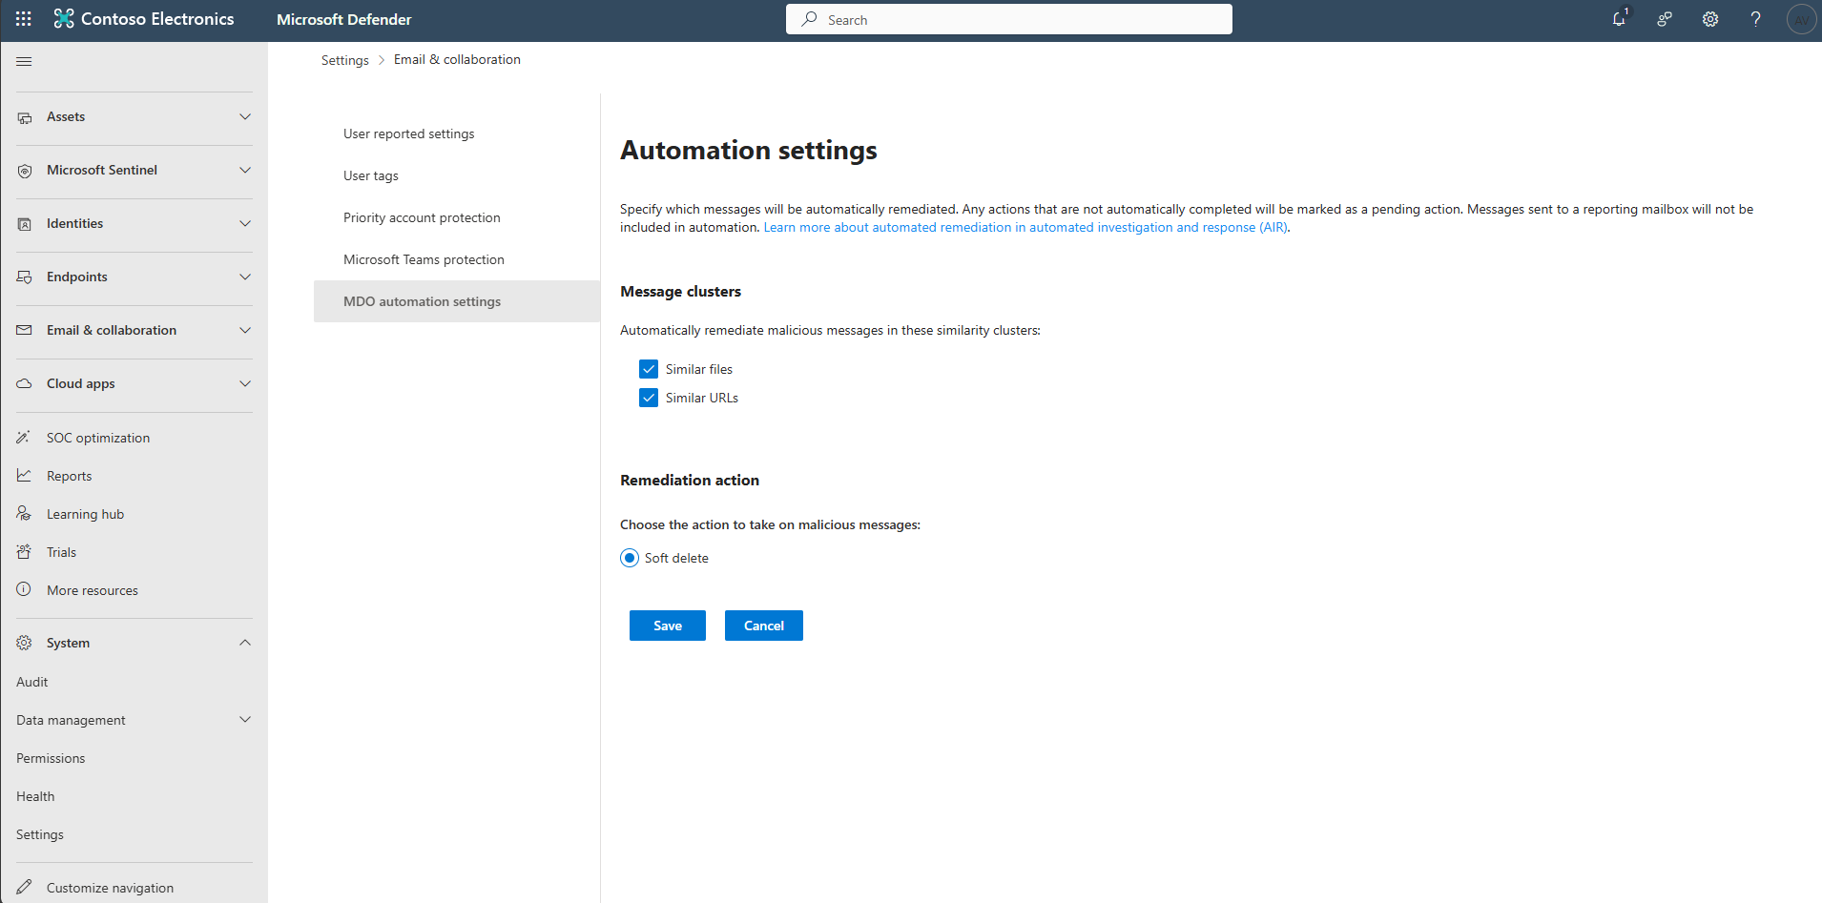Screen dimensions: 1822x903
Task: Click the Identities icon in sidebar
Action: pos(25,224)
